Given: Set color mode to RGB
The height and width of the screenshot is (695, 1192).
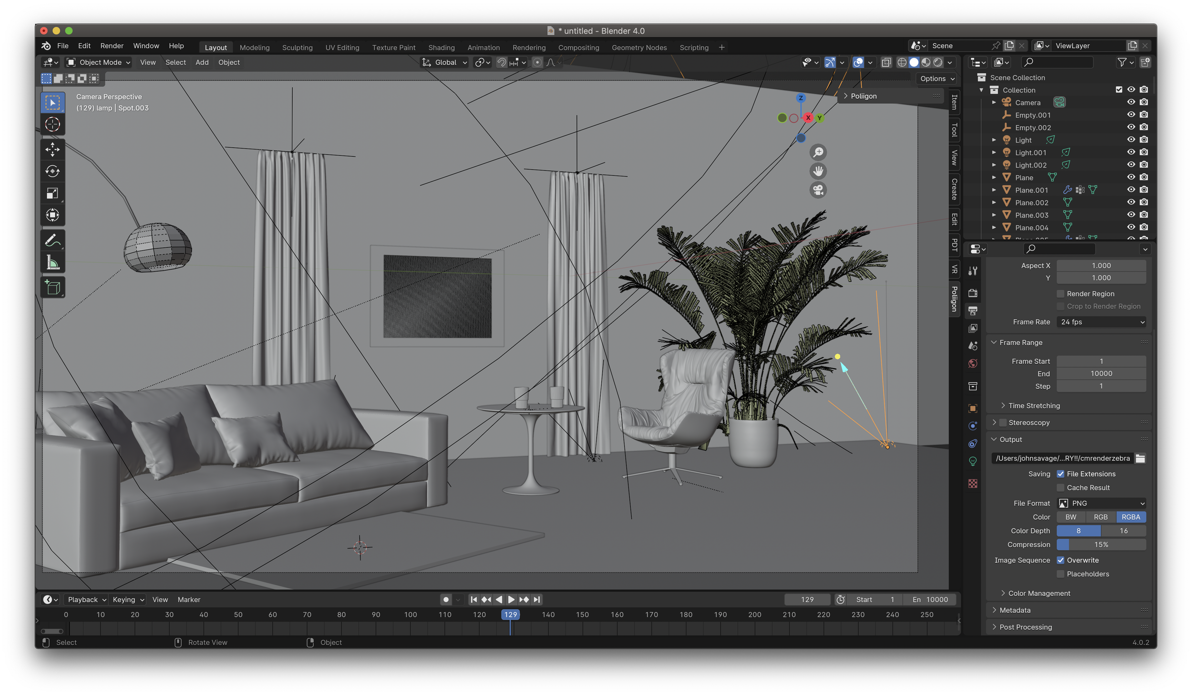Looking at the screenshot, I should point(1100,517).
